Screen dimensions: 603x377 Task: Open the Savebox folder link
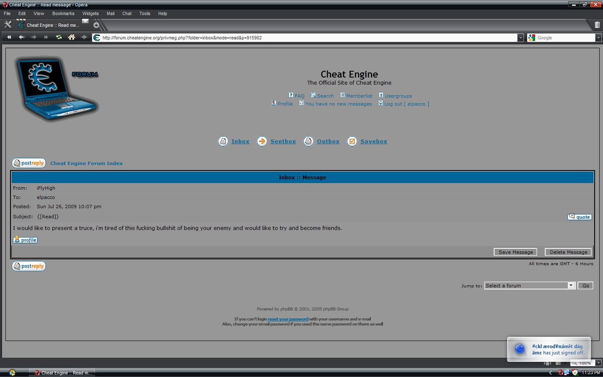(x=374, y=142)
